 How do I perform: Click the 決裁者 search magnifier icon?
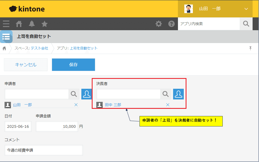pos(166,94)
